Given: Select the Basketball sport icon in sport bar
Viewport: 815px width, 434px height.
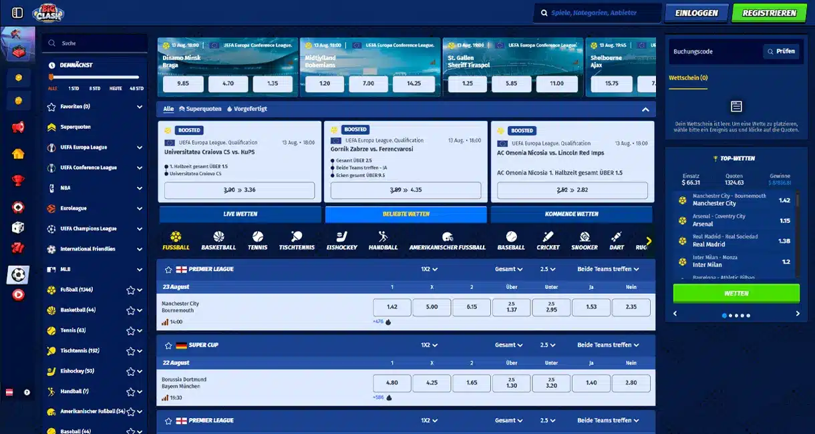Looking at the screenshot, I should 218,237.
